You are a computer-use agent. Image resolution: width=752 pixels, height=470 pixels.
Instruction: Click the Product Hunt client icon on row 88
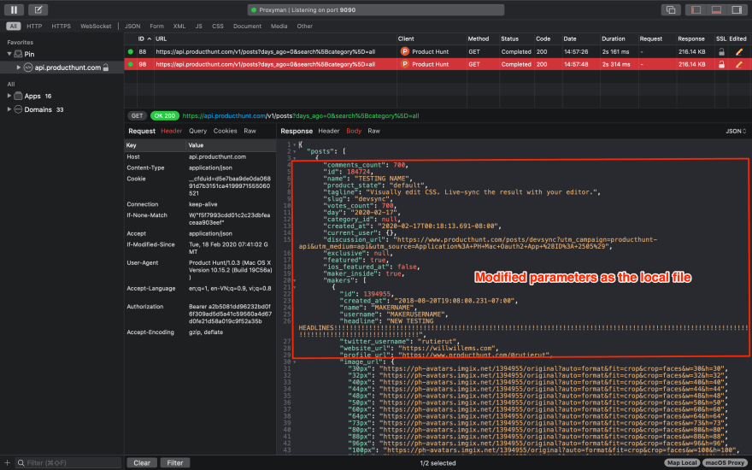pos(405,52)
